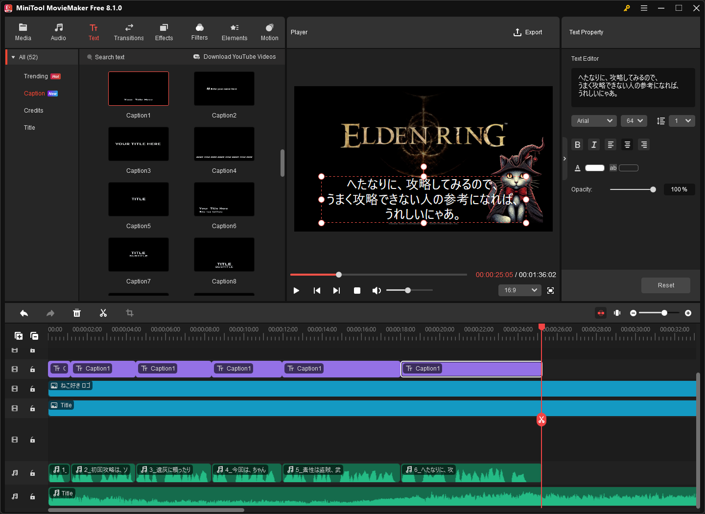The image size is (705, 514).
Task: Align caption text left
Action: 611,145
